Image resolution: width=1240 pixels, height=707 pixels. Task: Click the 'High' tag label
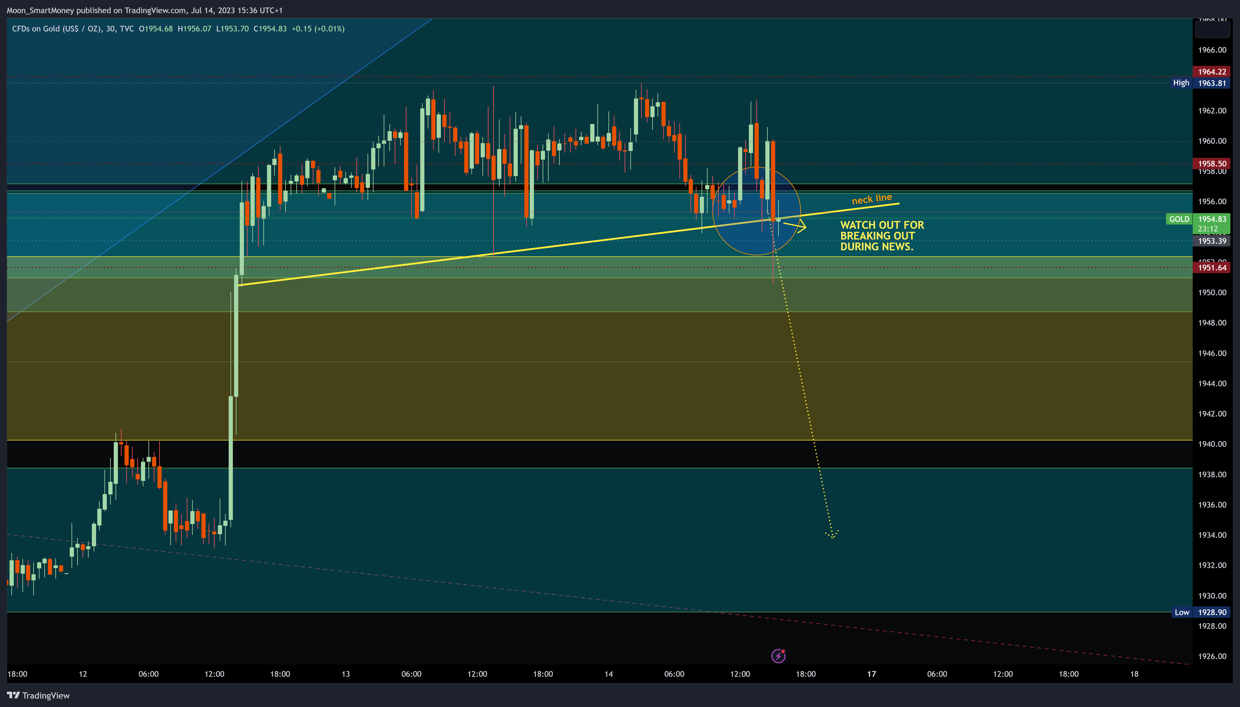tap(1181, 83)
